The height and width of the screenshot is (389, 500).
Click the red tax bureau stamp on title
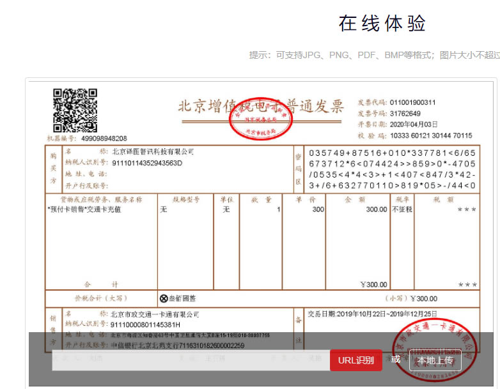click(260, 119)
